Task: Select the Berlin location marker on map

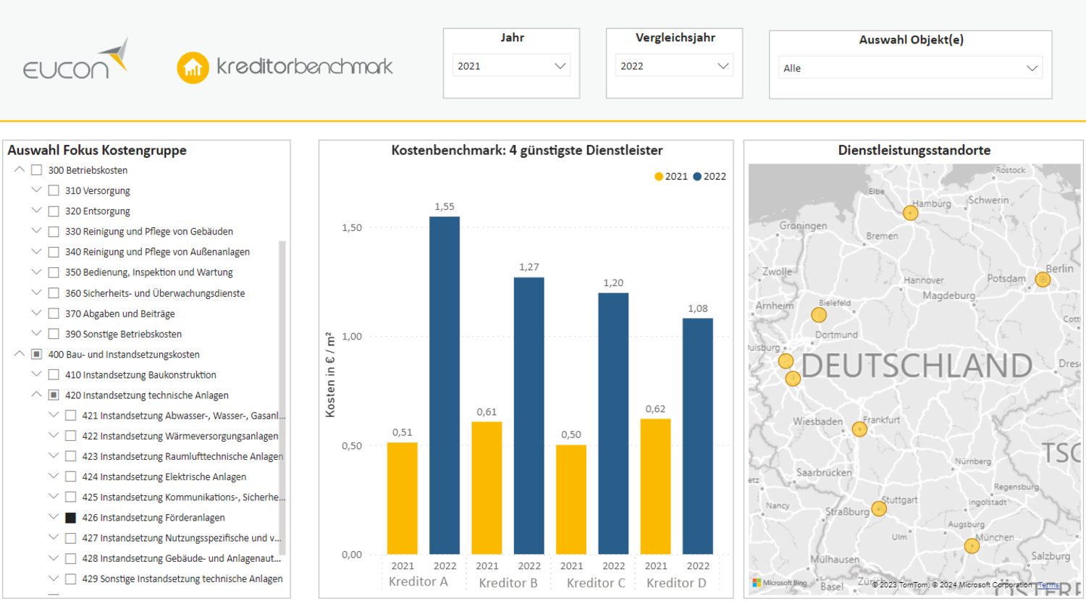Action: [1043, 280]
